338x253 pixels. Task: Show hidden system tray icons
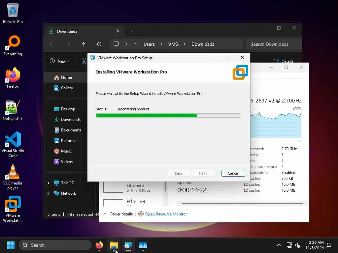click(x=279, y=245)
